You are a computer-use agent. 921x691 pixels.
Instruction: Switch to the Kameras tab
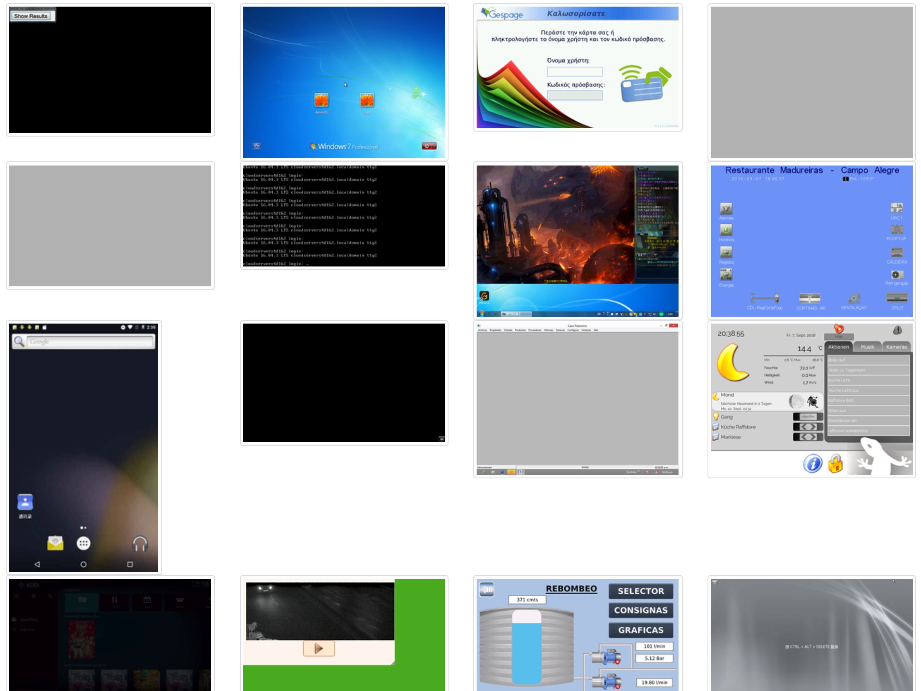896,347
